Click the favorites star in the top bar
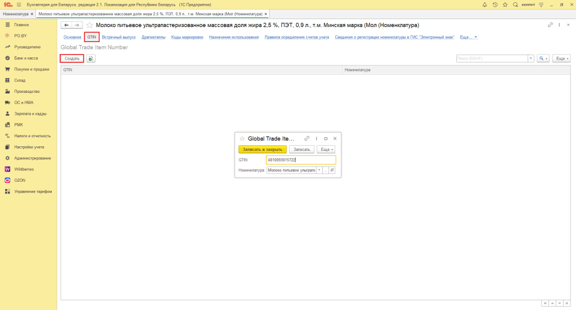The image size is (576, 310). click(x=505, y=5)
